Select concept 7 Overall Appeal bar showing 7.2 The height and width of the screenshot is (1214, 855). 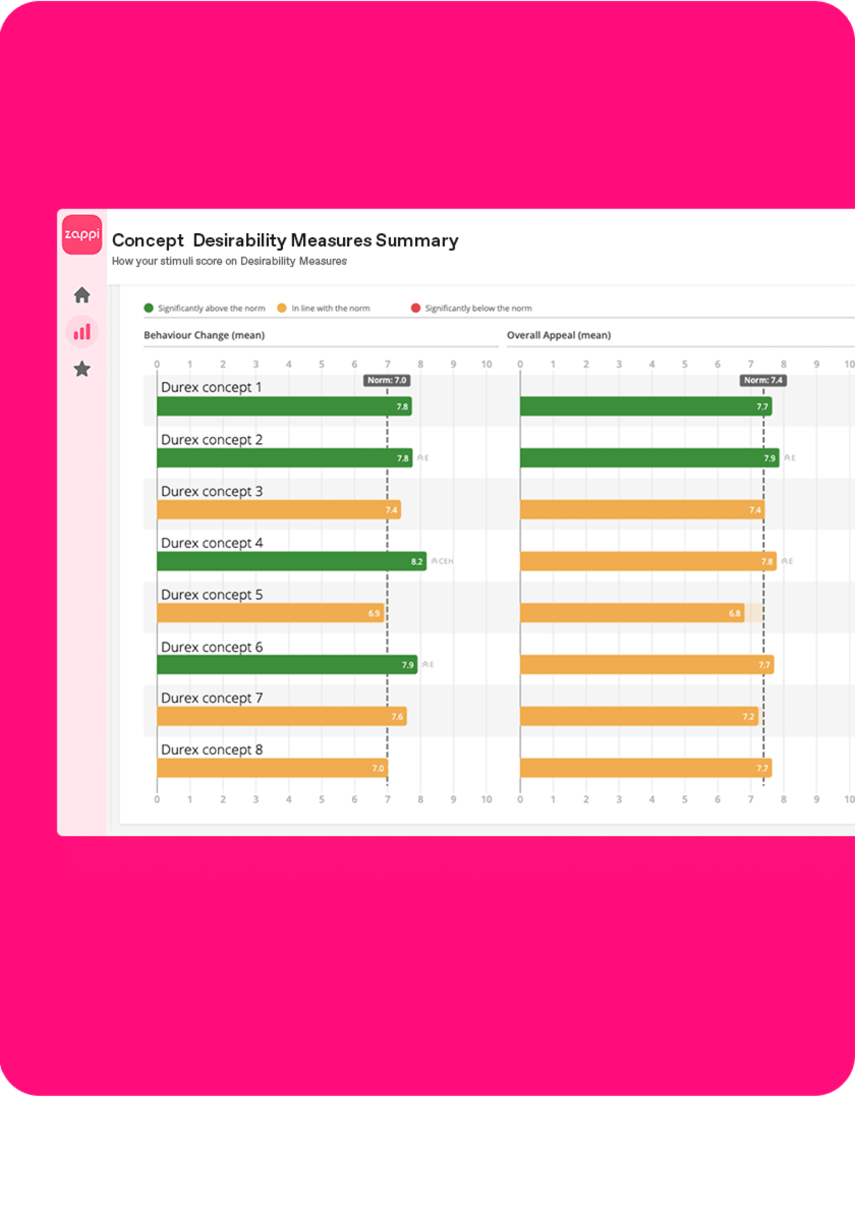(x=639, y=716)
